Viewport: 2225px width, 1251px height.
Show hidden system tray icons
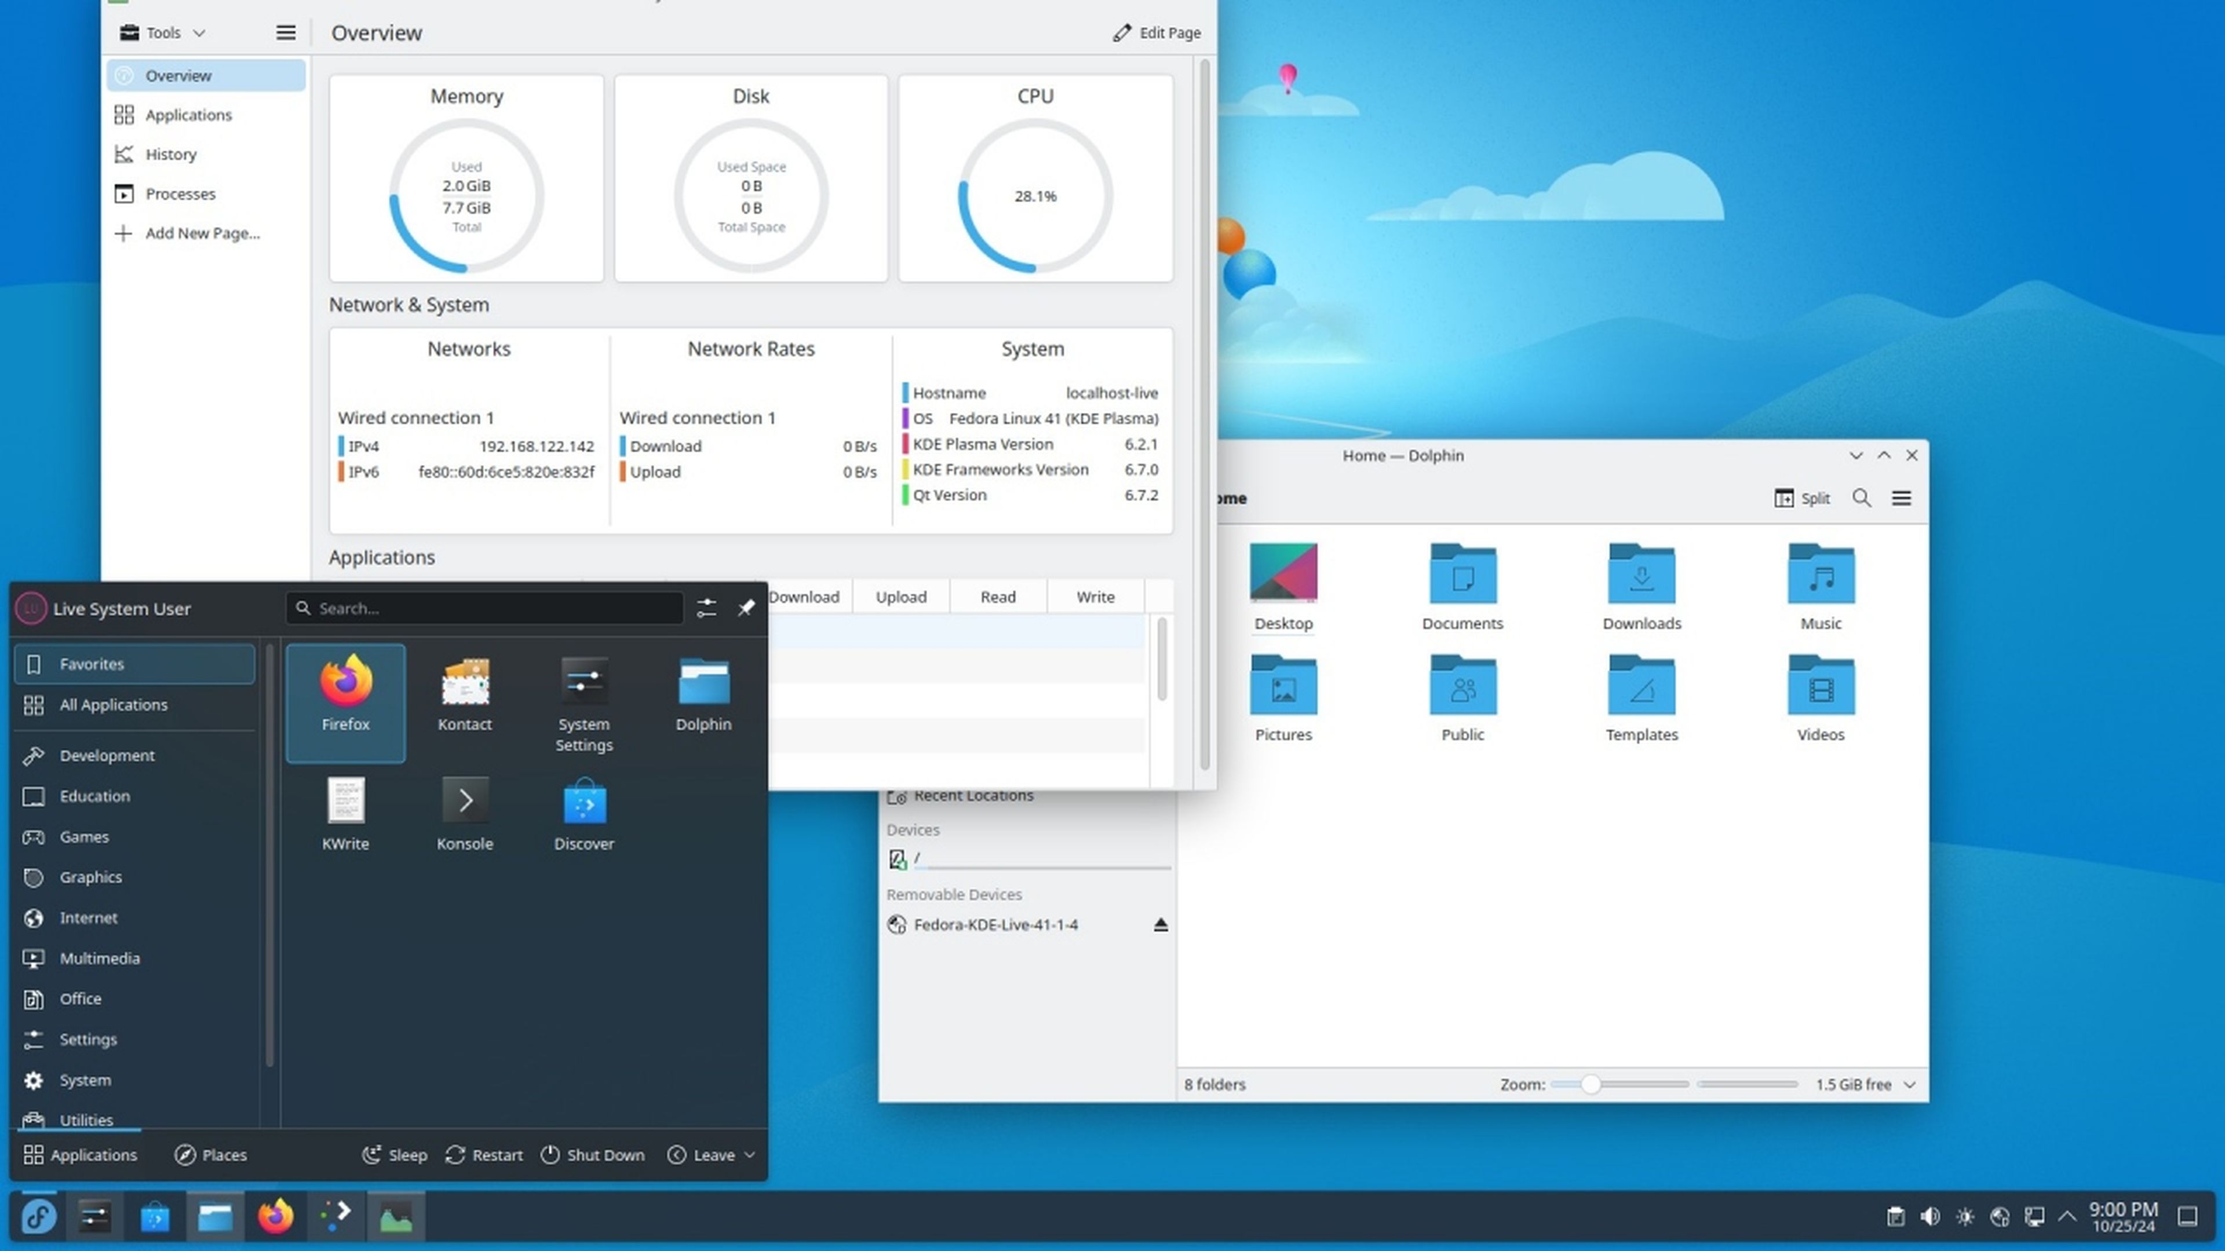(2067, 1216)
